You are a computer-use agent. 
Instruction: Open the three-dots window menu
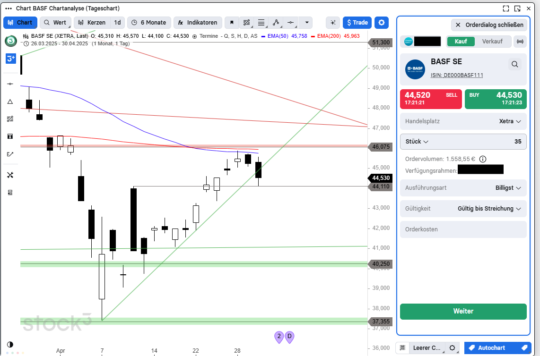click(x=8, y=8)
